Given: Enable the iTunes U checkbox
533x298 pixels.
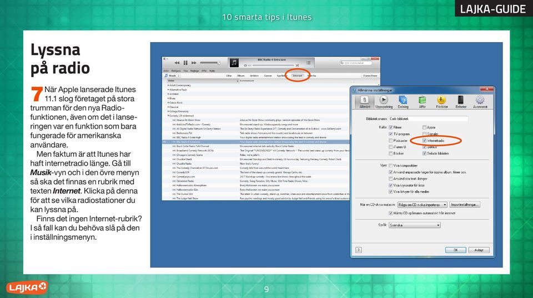Looking at the screenshot, I should 390,147.
